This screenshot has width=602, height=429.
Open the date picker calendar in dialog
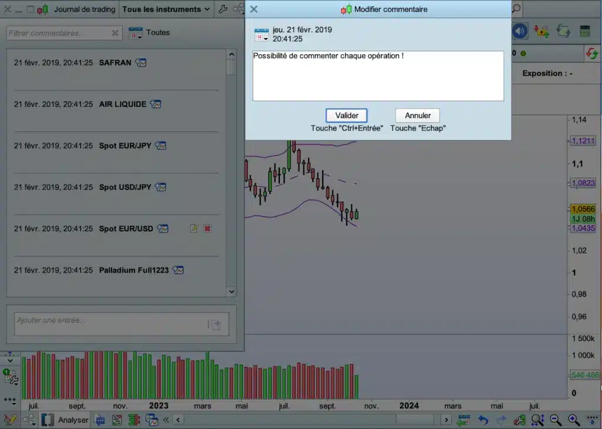[x=261, y=35]
